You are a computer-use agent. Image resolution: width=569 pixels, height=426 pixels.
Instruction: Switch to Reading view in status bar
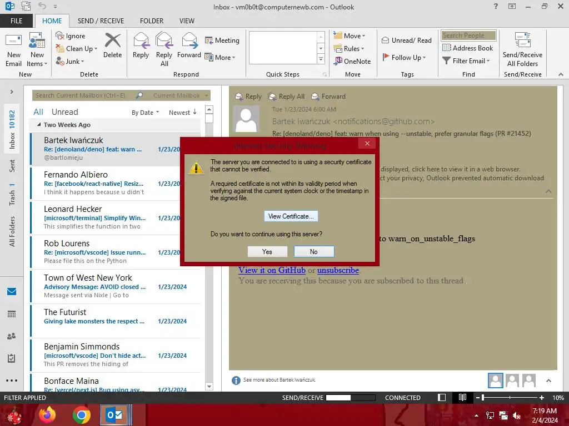pyautogui.click(x=462, y=397)
